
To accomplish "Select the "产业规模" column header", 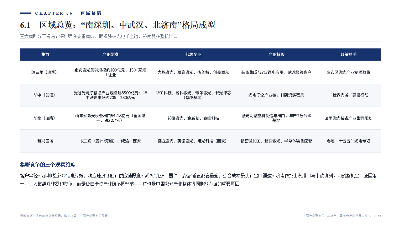I will click(110, 54).
